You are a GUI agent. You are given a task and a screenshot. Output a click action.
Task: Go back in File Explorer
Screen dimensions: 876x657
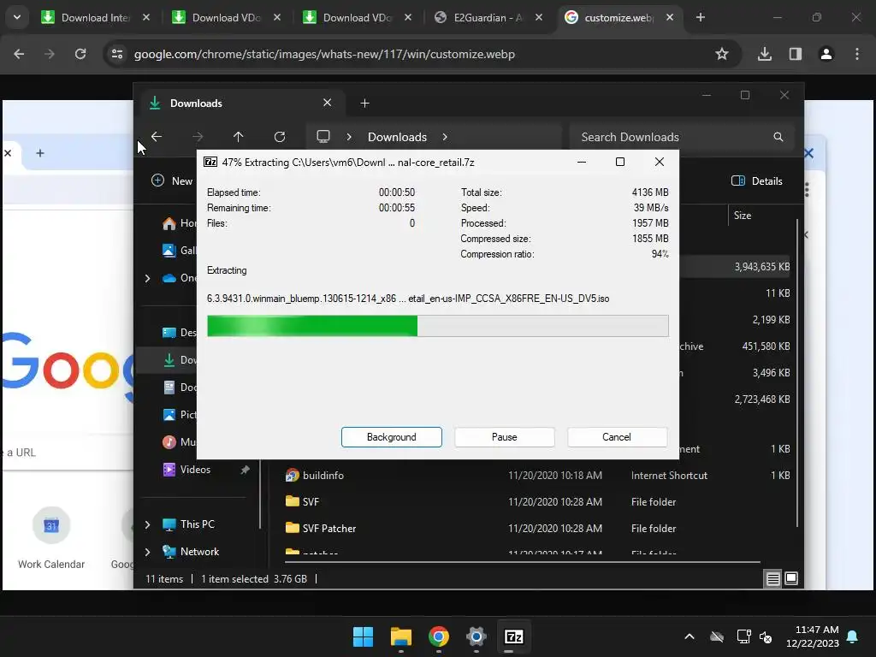point(157,136)
